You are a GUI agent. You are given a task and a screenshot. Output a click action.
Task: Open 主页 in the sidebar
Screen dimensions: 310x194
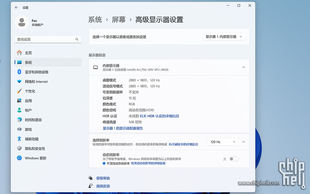tap(48, 53)
